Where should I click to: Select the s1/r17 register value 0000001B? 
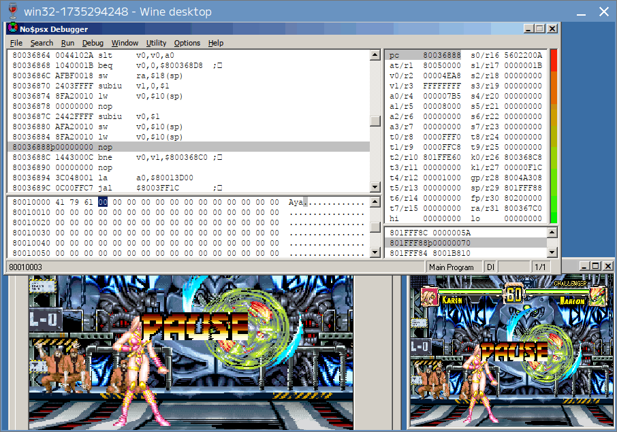(x=523, y=65)
